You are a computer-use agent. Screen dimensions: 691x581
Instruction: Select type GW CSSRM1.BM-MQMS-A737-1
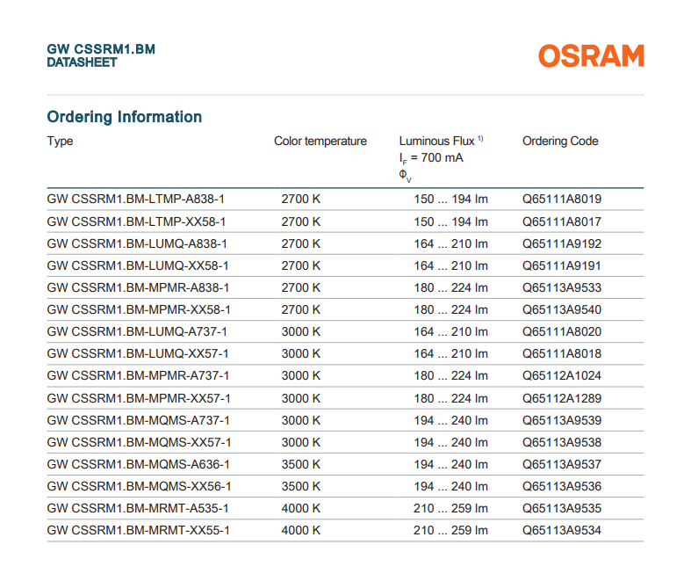click(x=138, y=420)
